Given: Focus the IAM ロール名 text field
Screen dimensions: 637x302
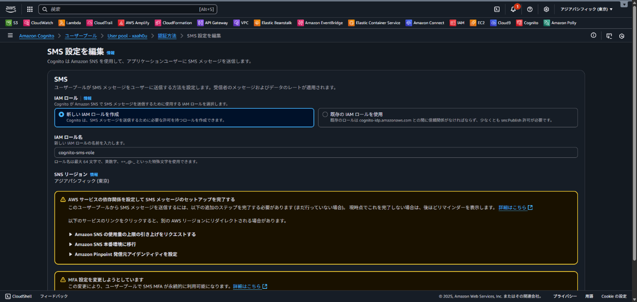Looking at the screenshot, I should click(x=316, y=152).
